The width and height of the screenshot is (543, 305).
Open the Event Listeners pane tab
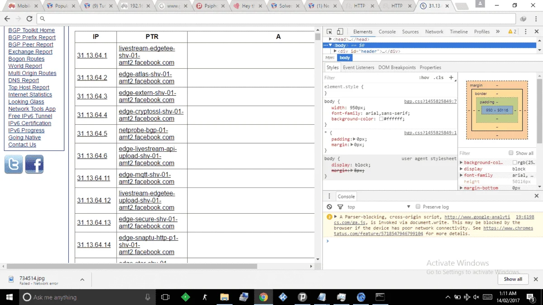[x=358, y=67]
